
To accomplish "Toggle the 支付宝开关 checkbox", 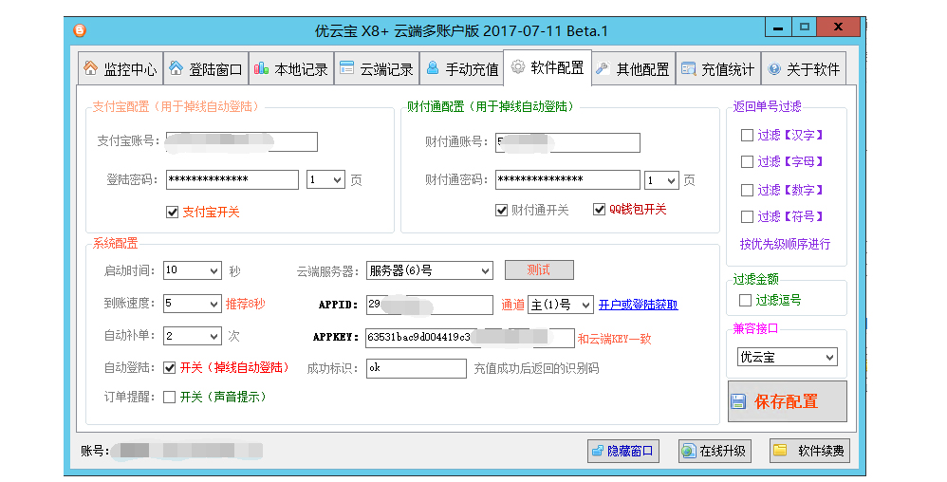I will [x=172, y=213].
